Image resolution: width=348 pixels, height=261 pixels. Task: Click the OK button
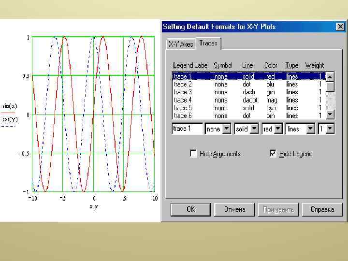coord(190,209)
